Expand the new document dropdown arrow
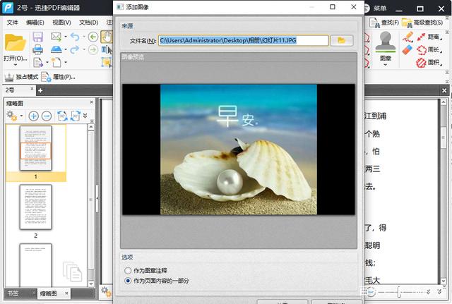 click(x=66, y=62)
